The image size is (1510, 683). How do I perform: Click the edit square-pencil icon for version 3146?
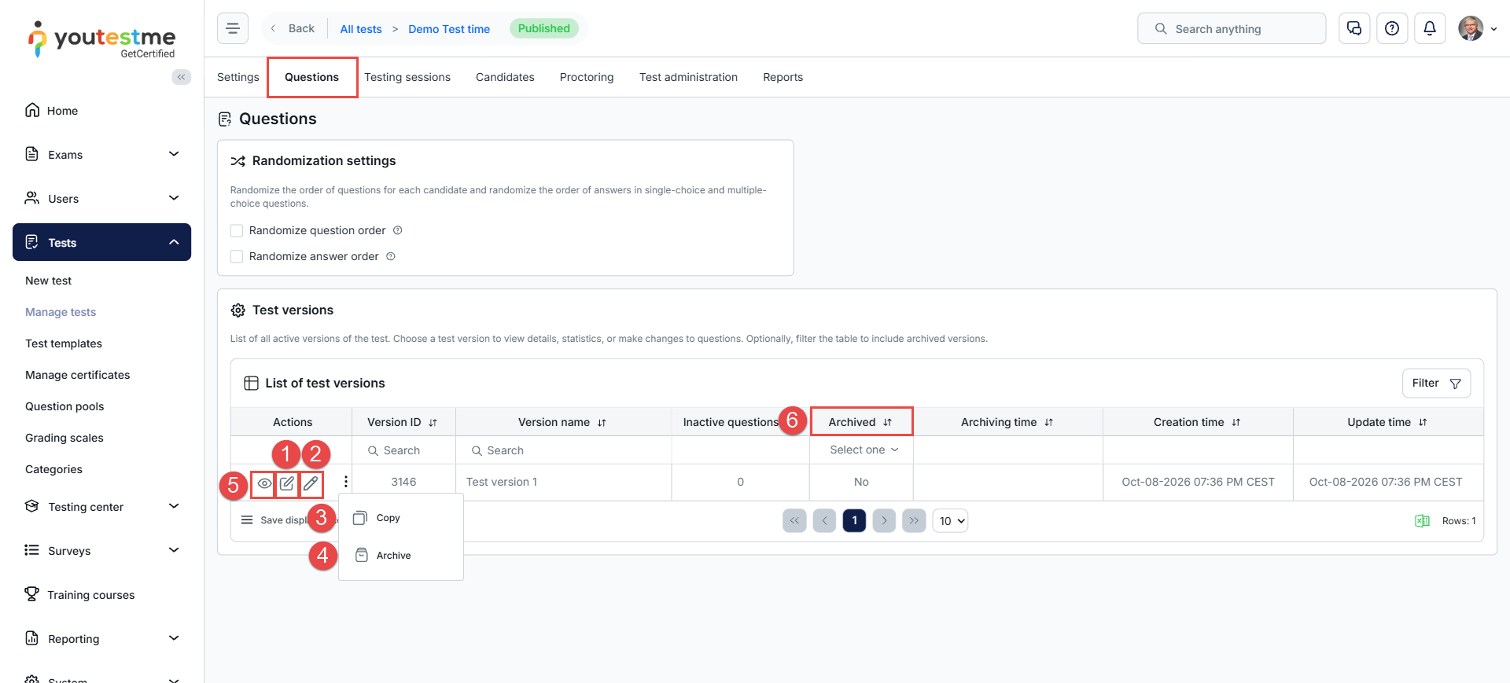[x=287, y=483]
